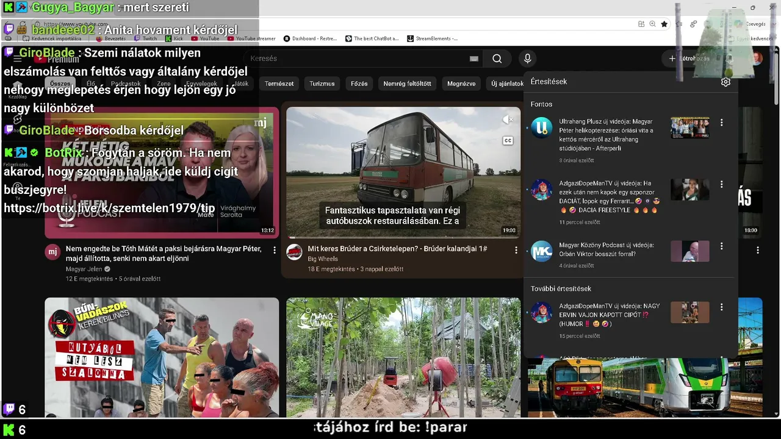Click the browser zoom magnifier icon
The image size is (781, 439).
(653, 24)
